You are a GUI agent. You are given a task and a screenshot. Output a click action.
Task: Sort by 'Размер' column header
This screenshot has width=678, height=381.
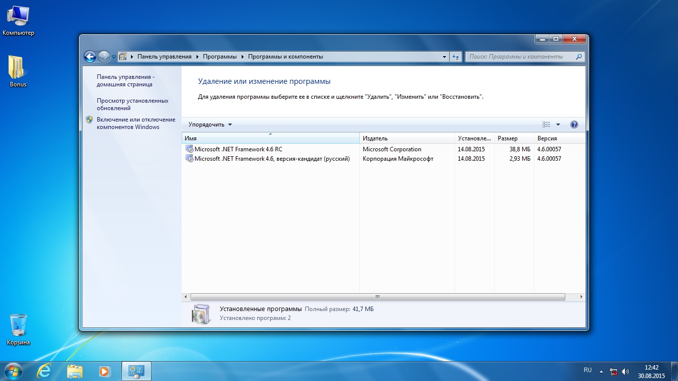[514, 138]
